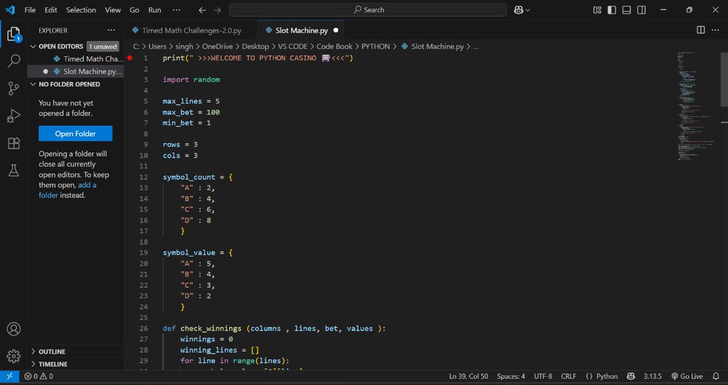Open the View menu

coord(113,10)
